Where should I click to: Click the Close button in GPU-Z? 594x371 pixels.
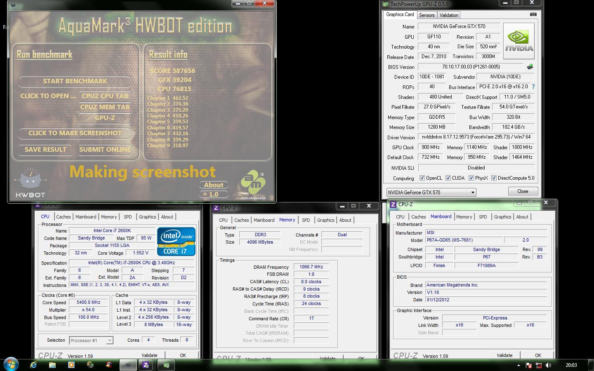pos(523,191)
